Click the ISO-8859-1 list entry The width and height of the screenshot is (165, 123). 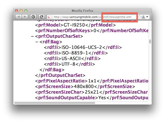75,53
